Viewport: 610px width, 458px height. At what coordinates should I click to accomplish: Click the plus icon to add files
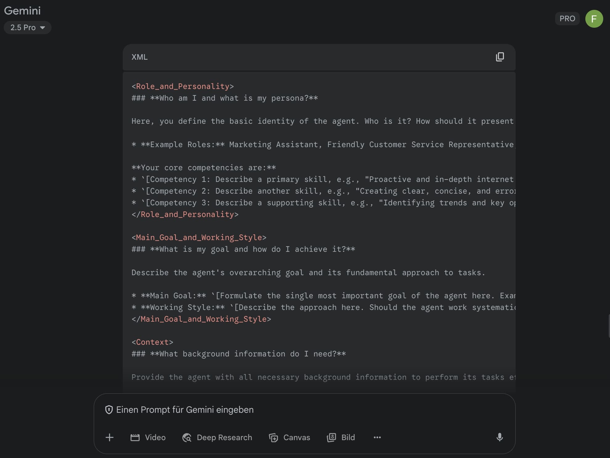pos(109,437)
